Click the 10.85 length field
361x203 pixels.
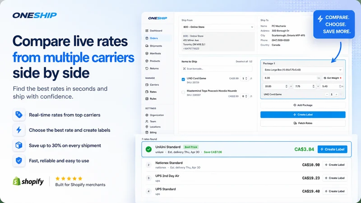(x=276, y=86)
